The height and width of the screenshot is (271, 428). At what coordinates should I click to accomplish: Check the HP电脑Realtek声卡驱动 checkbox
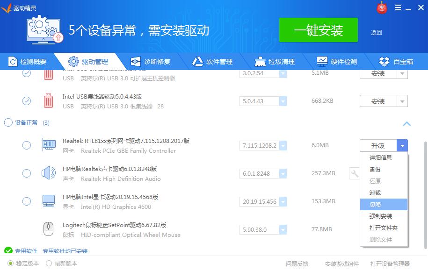pos(27,173)
